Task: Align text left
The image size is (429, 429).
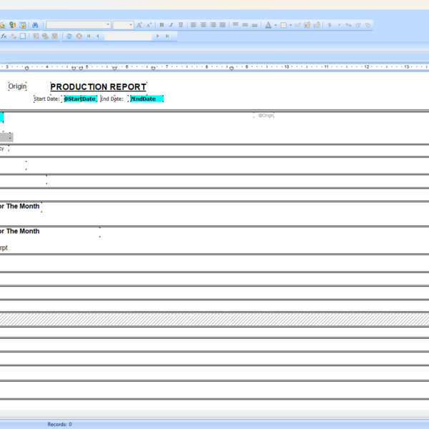Action: click(194, 25)
